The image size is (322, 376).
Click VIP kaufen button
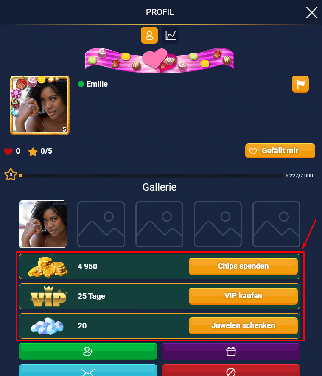(x=243, y=296)
